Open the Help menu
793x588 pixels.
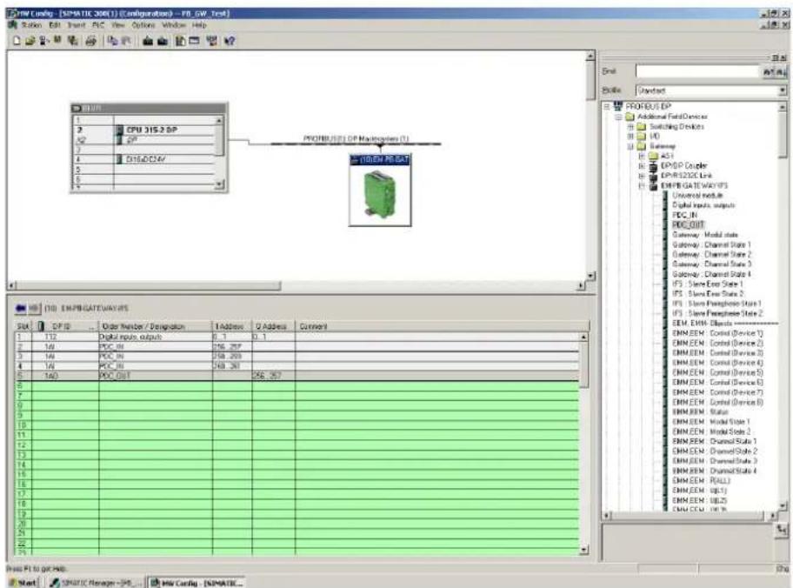[x=199, y=25]
